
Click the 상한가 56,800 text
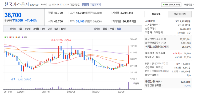(x=94, y=13)
